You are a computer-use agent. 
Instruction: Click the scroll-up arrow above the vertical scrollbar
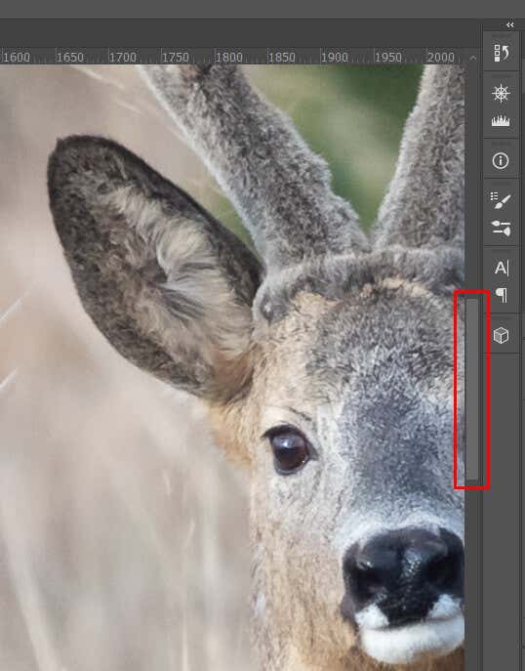[x=472, y=58]
